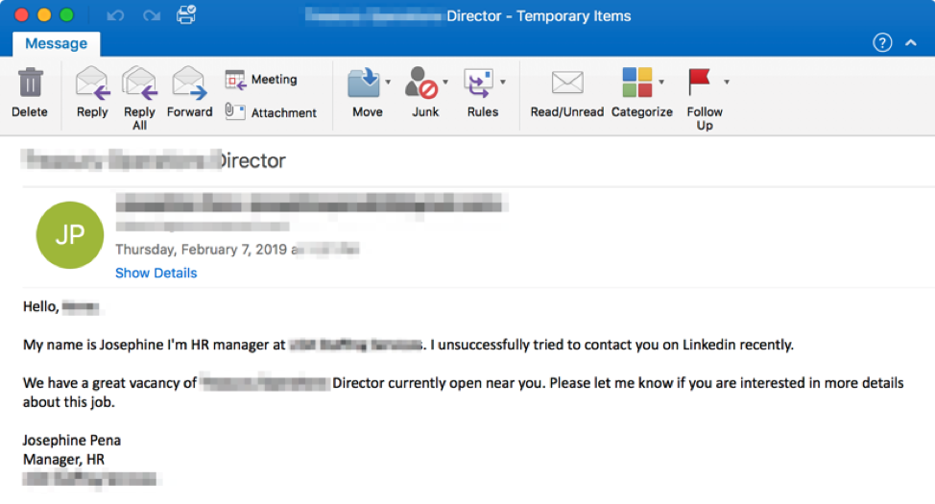This screenshot has width=935, height=504.
Task: Forward this message
Action: pos(190,92)
